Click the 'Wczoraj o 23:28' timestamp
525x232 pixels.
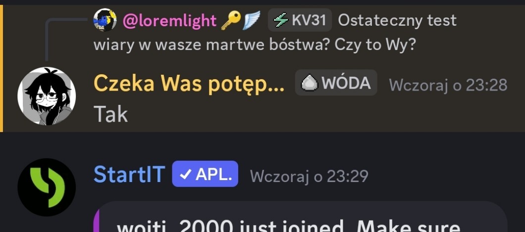click(448, 85)
